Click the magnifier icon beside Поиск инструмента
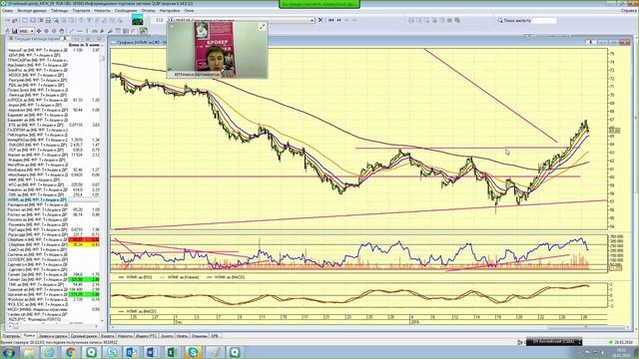The height and width of the screenshot is (359, 639). click(x=499, y=20)
